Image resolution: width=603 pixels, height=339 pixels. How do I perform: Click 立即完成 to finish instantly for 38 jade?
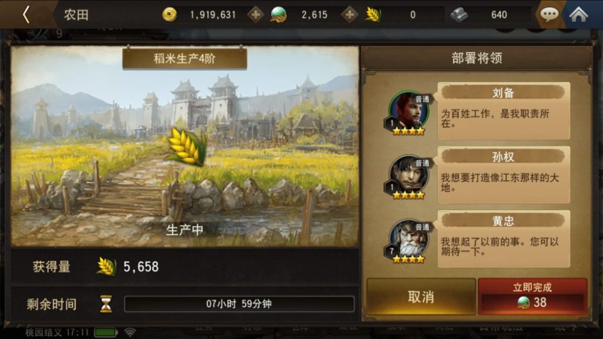click(532, 297)
